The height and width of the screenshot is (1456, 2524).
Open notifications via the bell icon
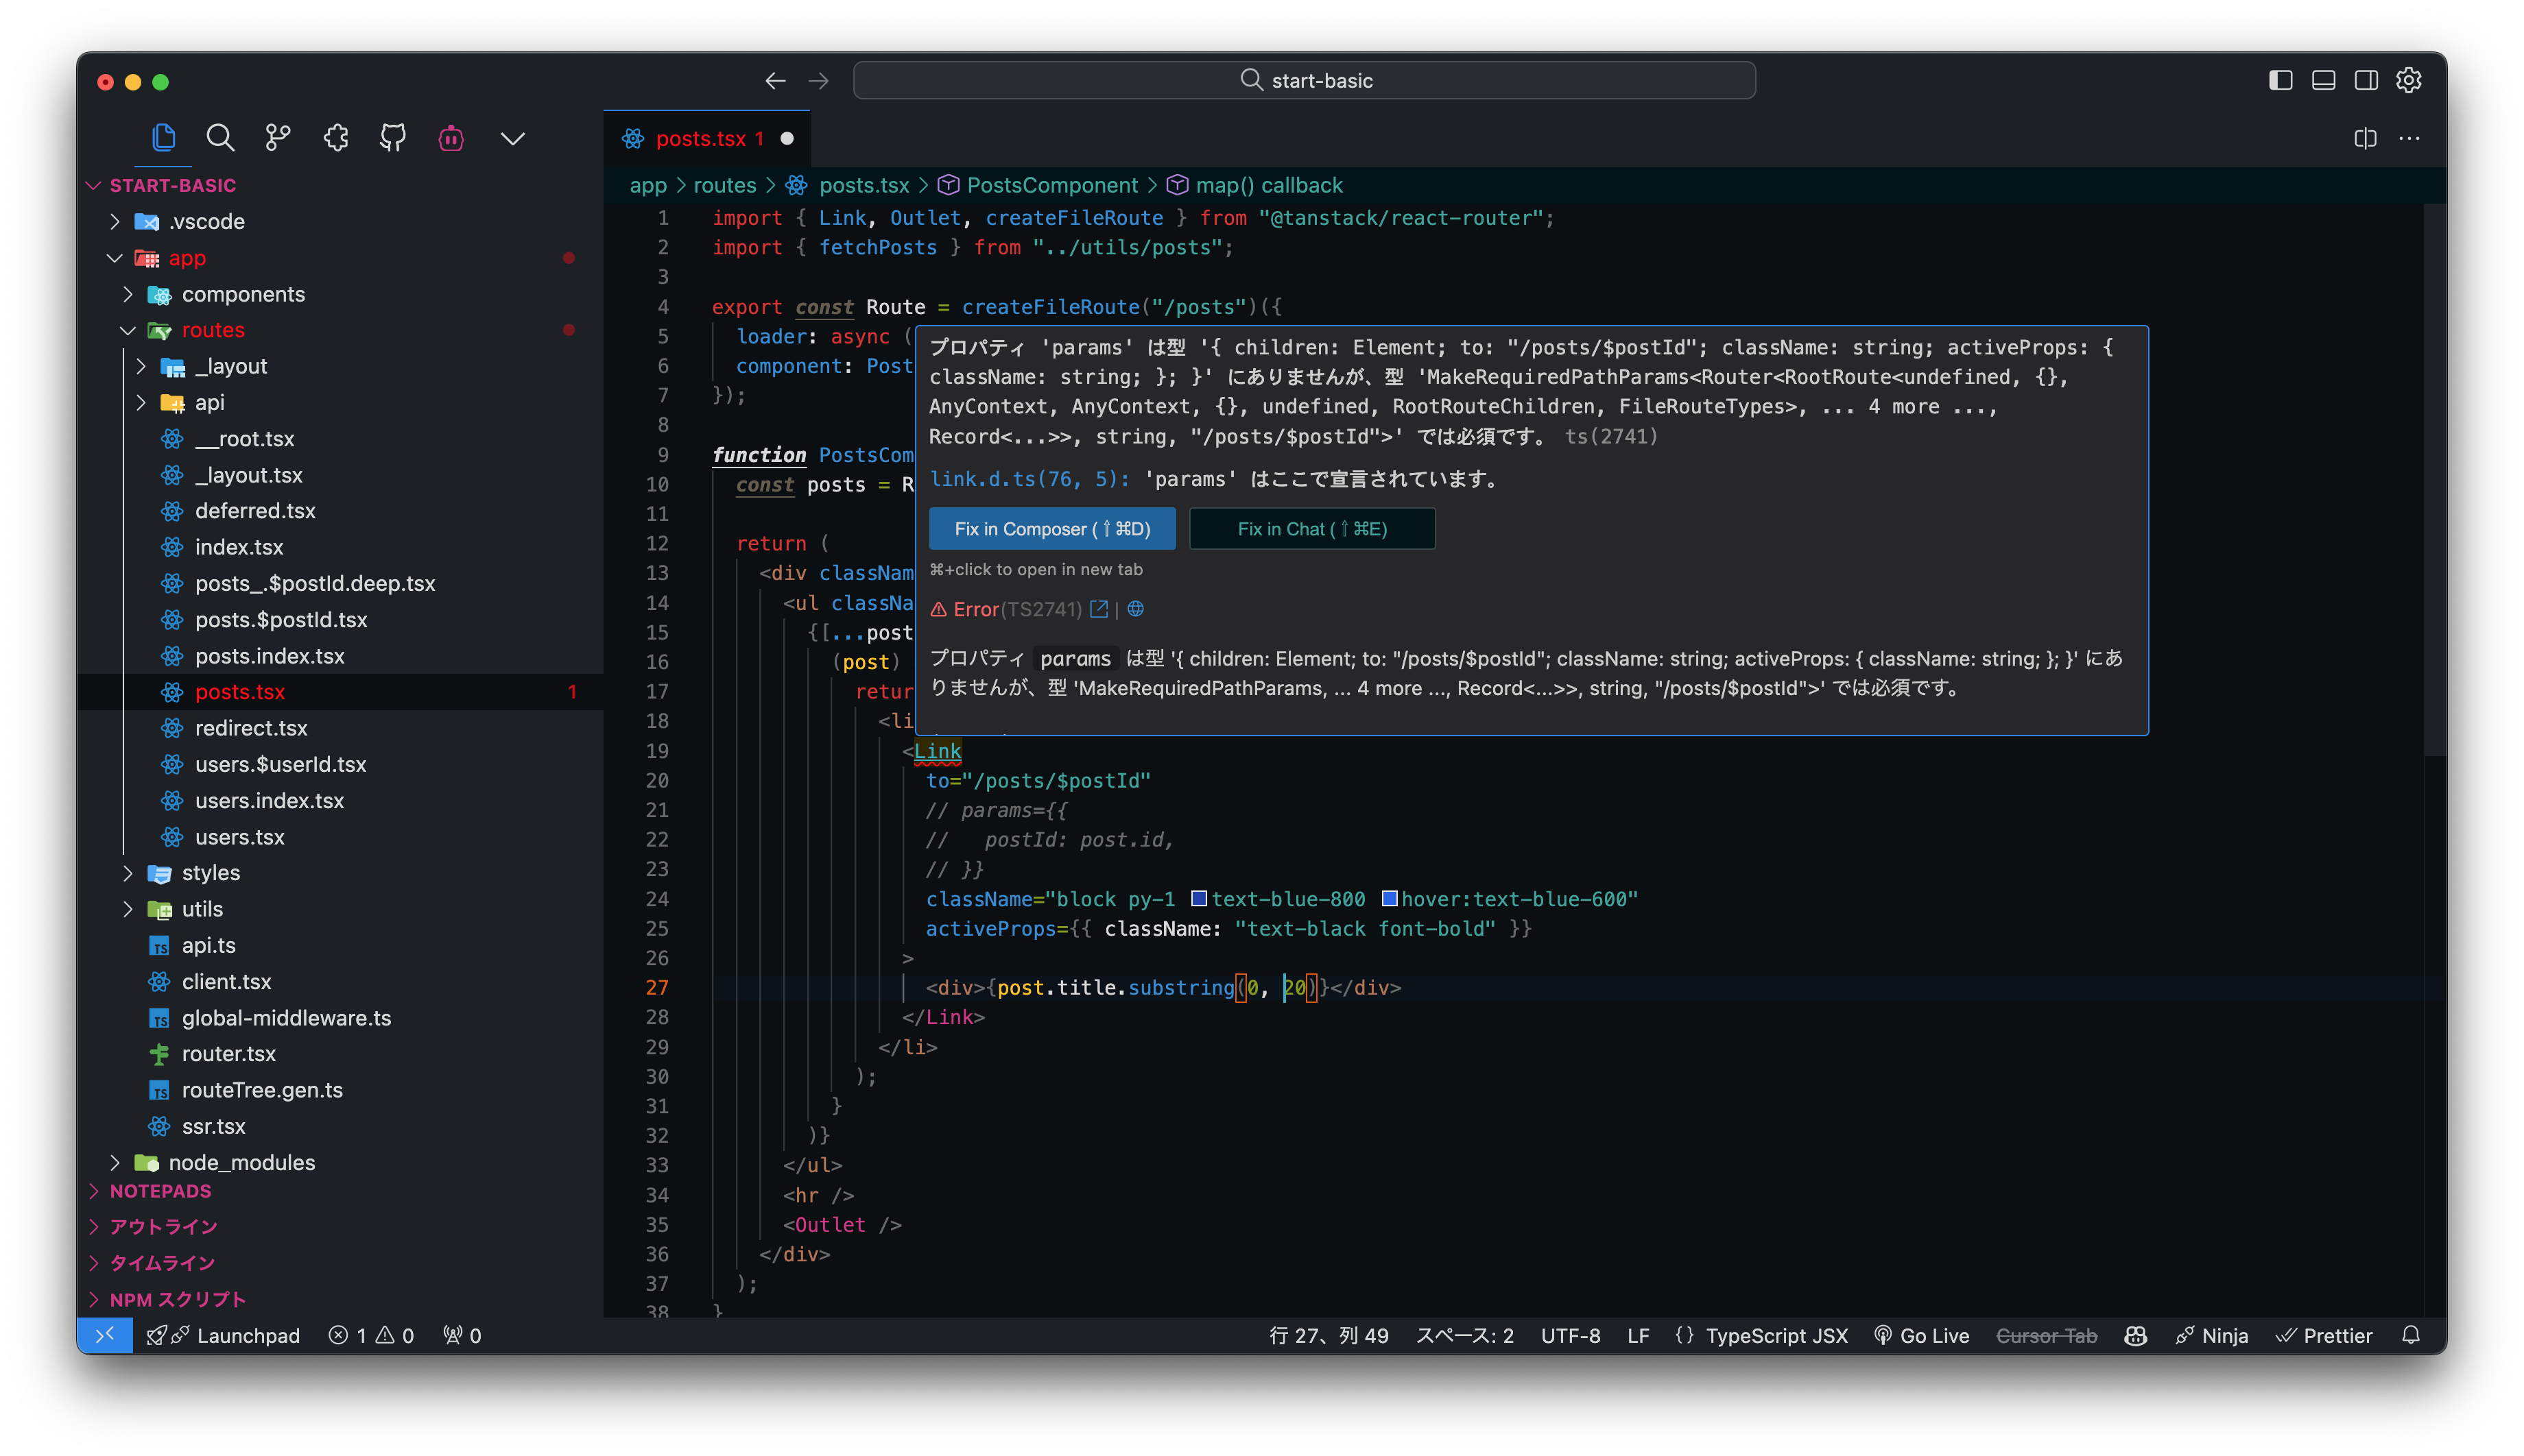(x=2411, y=1335)
